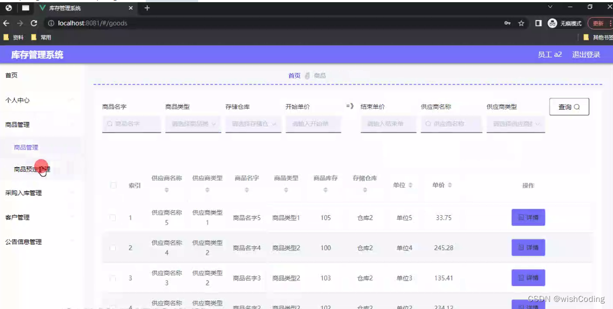Bookmark page with the star icon

click(521, 23)
